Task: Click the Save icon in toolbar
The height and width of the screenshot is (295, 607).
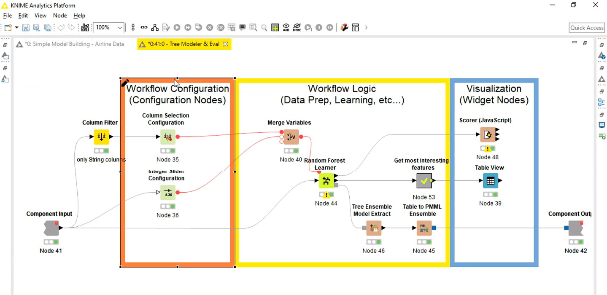Action: tap(26, 28)
